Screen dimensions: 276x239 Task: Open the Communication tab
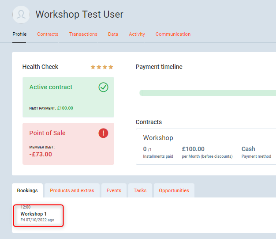pos(173,34)
